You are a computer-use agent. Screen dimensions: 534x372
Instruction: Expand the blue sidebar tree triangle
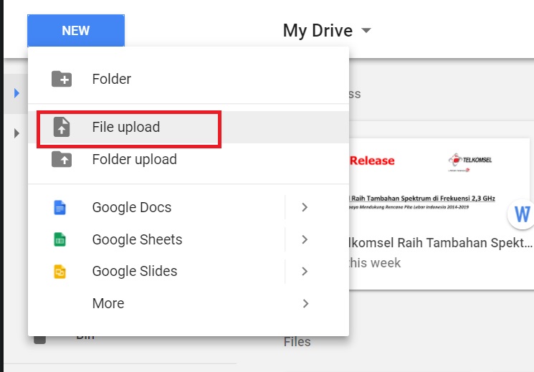pos(16,93)
